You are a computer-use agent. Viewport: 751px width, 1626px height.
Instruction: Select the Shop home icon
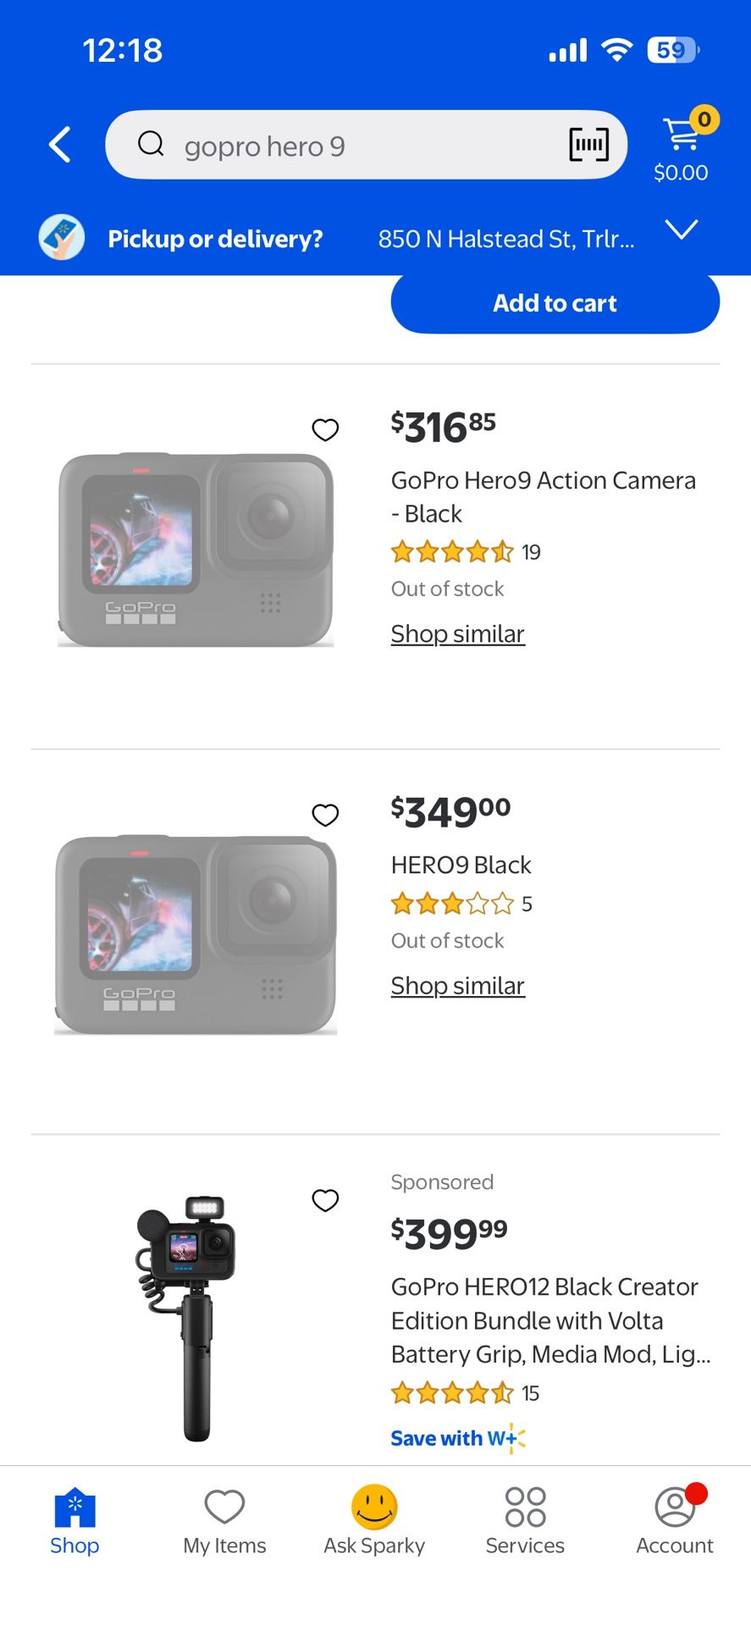75,1516
